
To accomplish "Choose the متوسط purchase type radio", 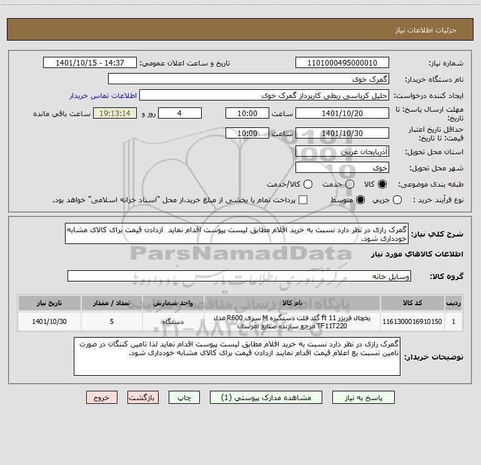I will tap(360, 200).
